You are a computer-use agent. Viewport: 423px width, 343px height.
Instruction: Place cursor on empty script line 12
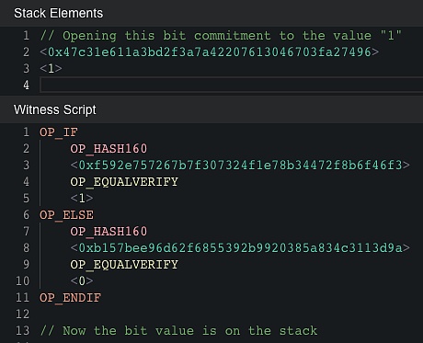[232, 314]
